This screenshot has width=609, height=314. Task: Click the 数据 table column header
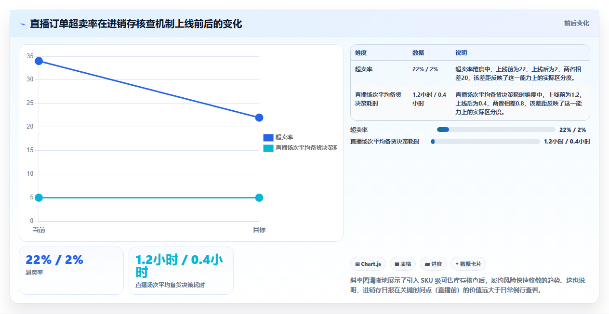tap(418, 53)
